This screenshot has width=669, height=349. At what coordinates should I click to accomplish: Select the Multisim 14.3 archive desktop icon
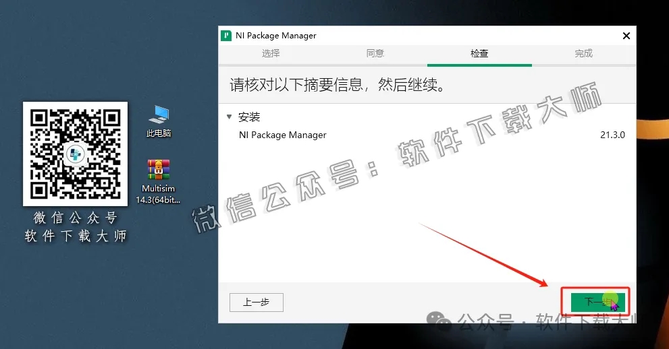pyautogui.click(x=158, y=182)
